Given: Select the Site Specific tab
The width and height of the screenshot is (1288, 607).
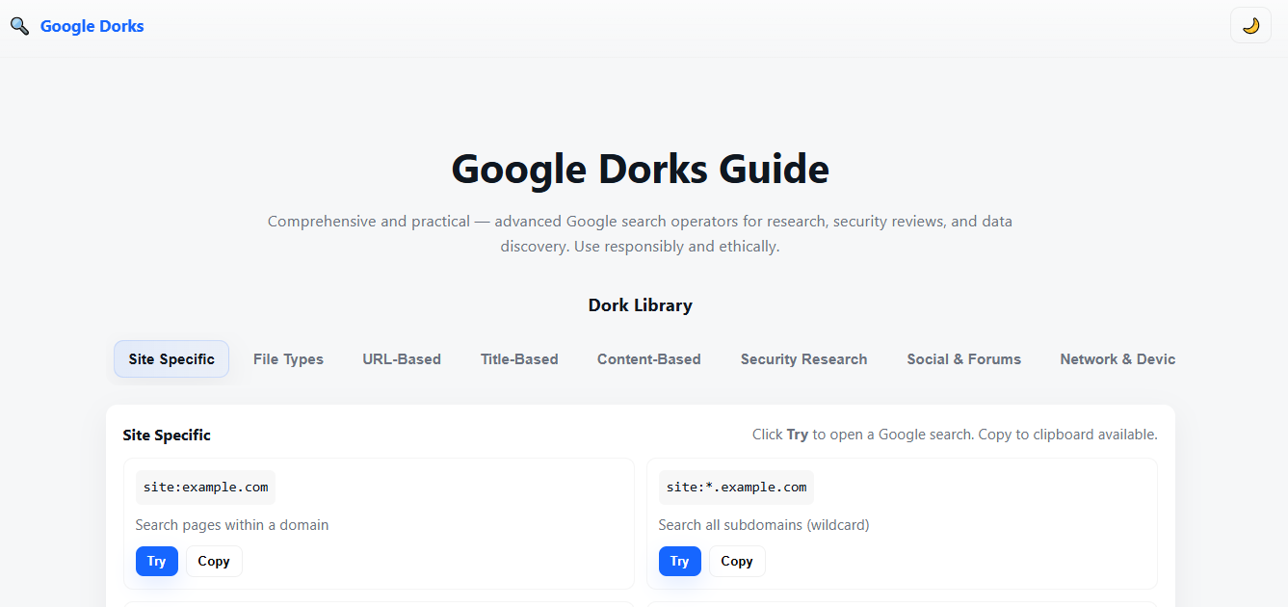Looking at the screenshot, I should 171,358.
